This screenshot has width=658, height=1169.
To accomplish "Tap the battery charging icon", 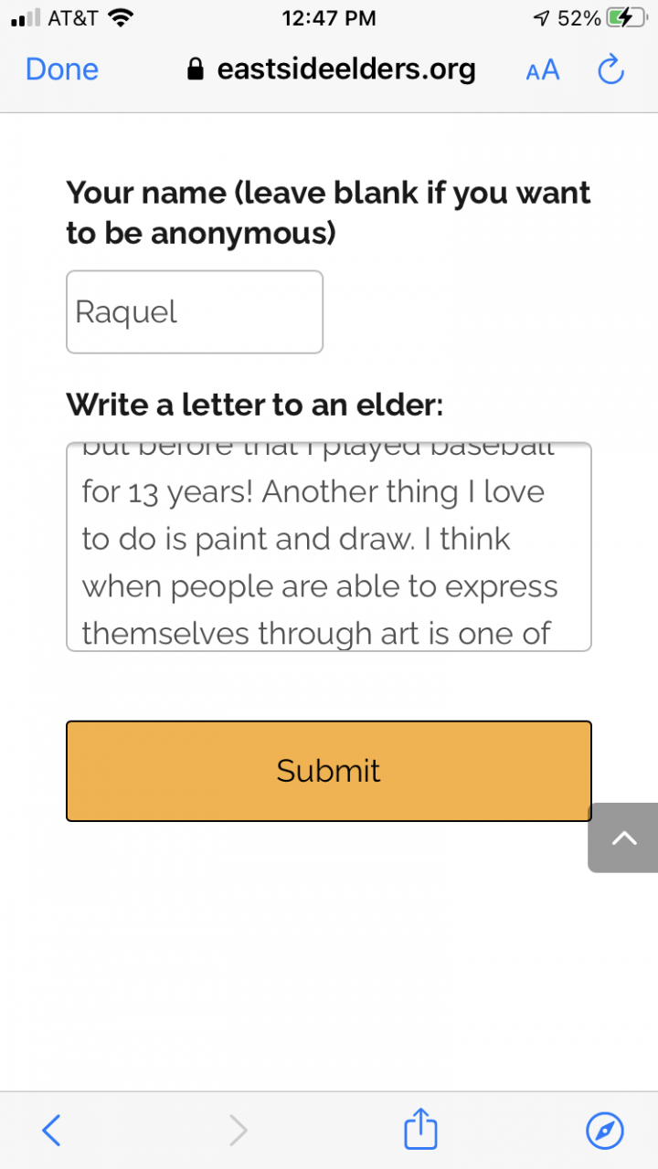I will pos(626,17).
